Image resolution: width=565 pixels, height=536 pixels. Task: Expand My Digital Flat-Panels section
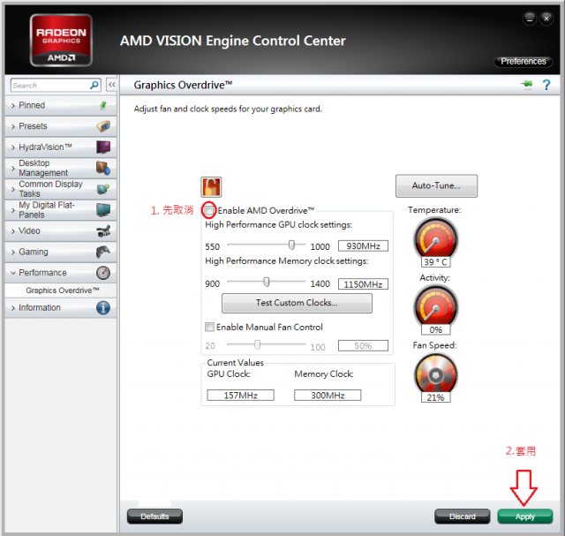61,210
